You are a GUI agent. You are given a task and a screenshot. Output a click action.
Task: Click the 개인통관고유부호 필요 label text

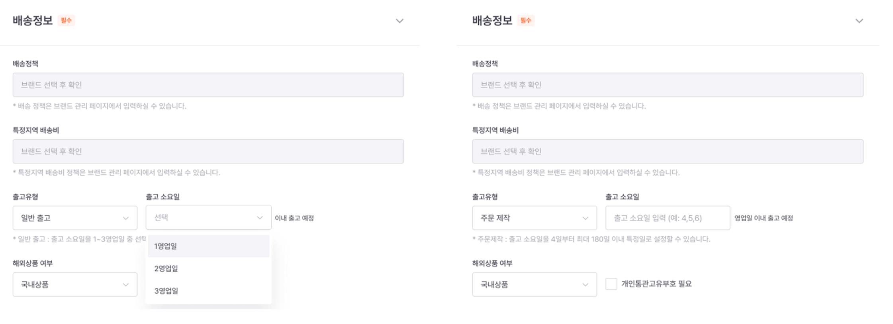point(656,284)
